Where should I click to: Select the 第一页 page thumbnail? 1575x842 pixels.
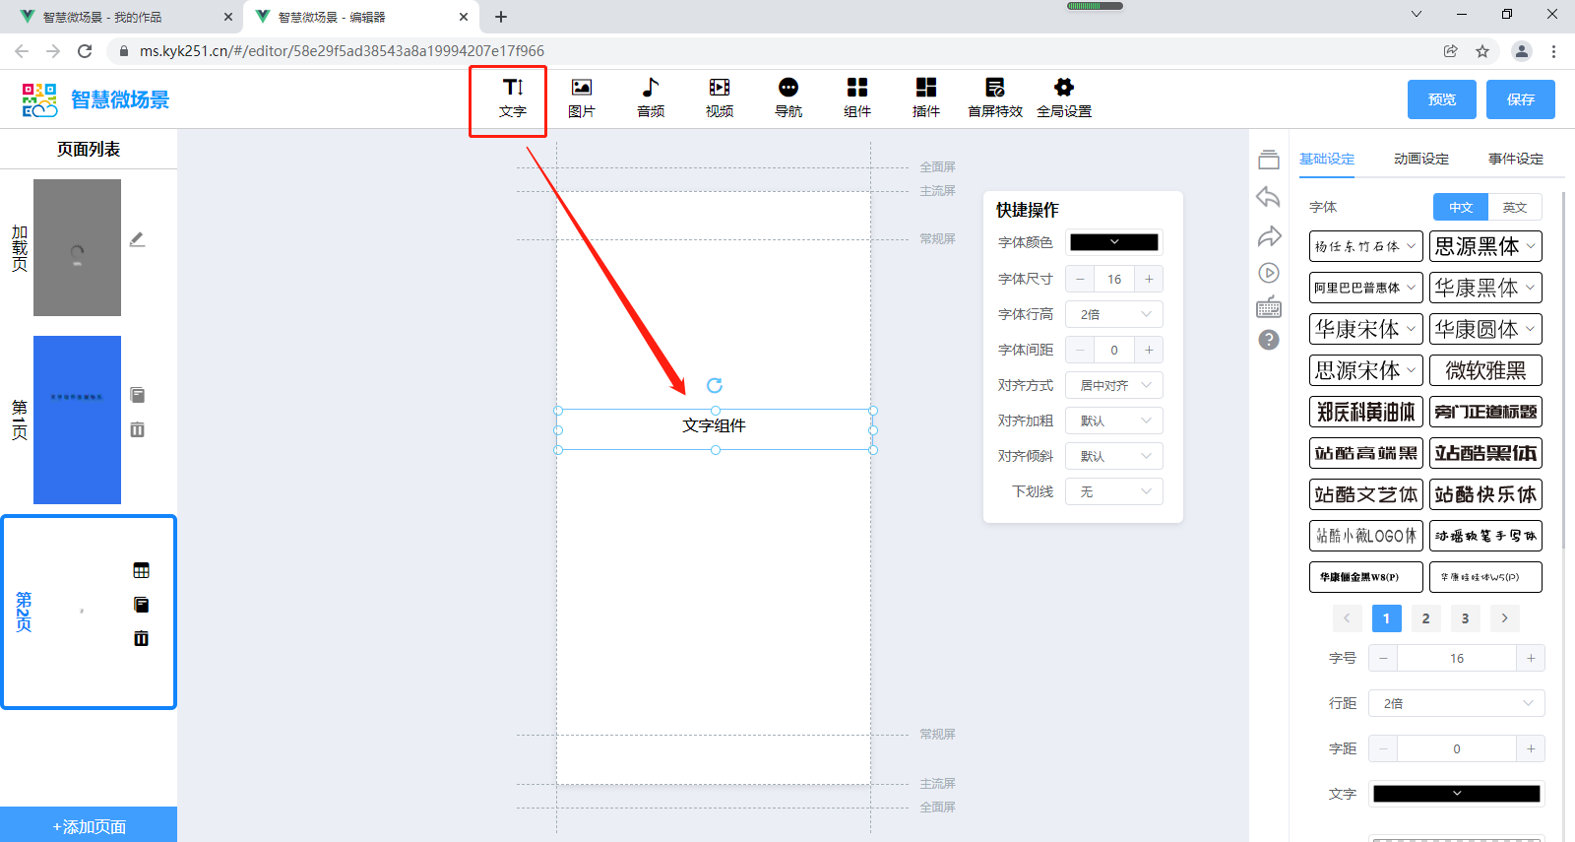point(77,420)
